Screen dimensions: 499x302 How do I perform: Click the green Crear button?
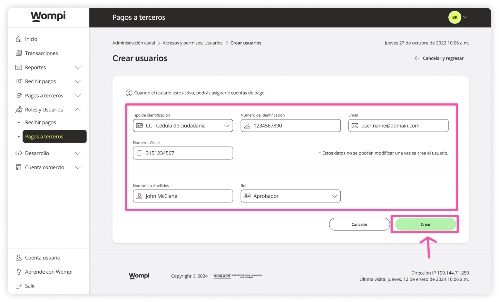(x=425, y=224)
